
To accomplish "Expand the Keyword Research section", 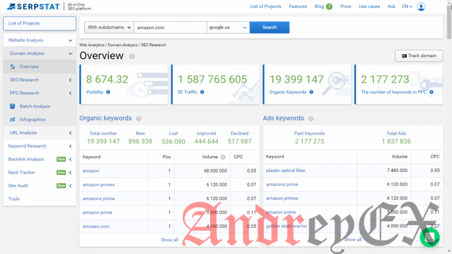I will (x=70, y=146).
